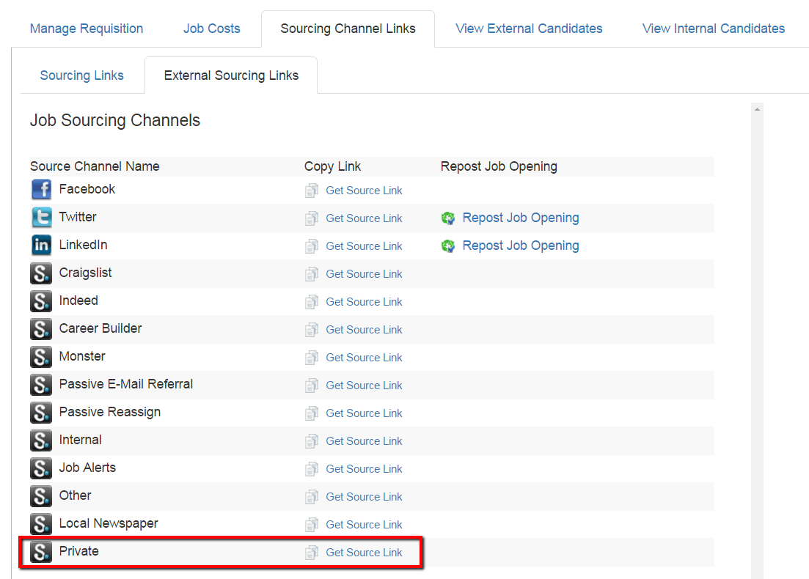Click the copy icon in the Passive Reassign row
The image size is (809, 579).
pyautogui.click(x=312, y=413)
